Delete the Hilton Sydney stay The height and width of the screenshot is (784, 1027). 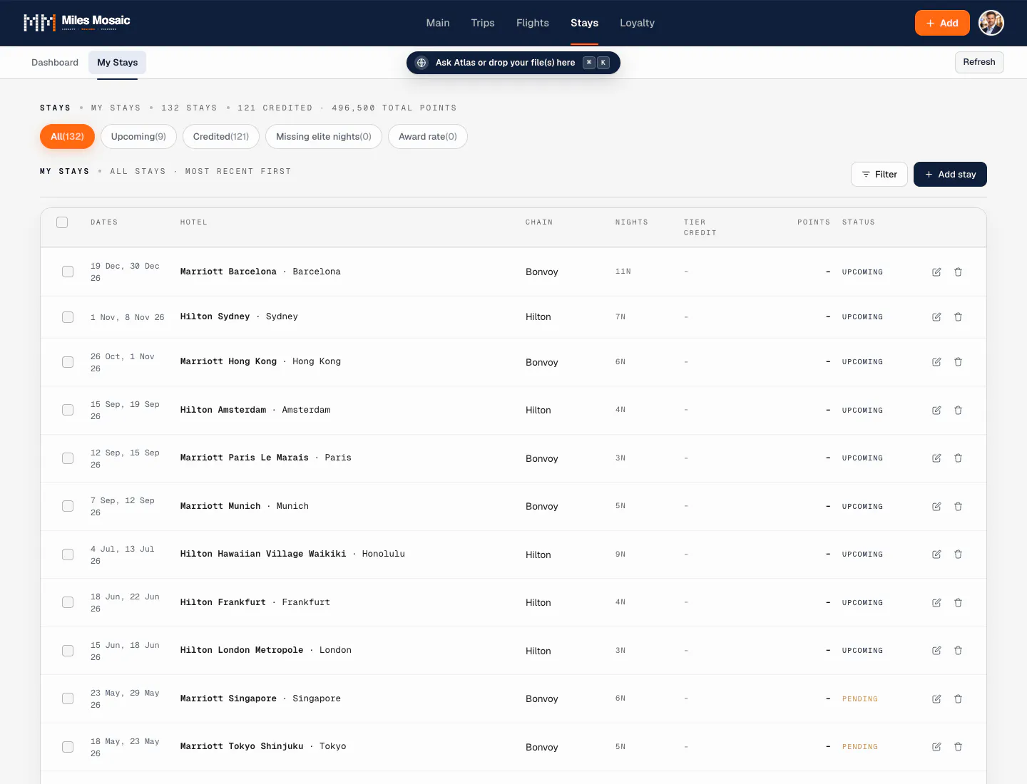click(958, 316)
